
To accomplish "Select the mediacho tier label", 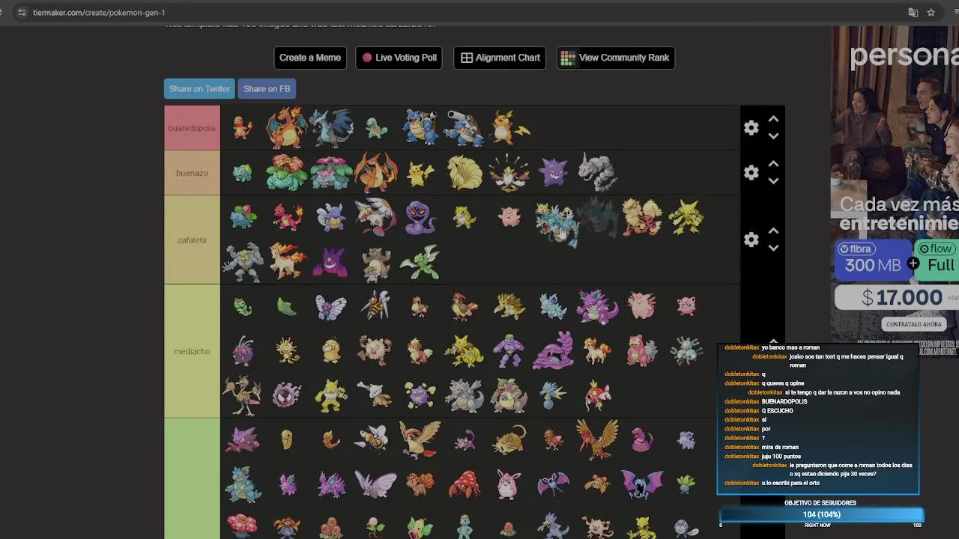I will pos(192,351).
